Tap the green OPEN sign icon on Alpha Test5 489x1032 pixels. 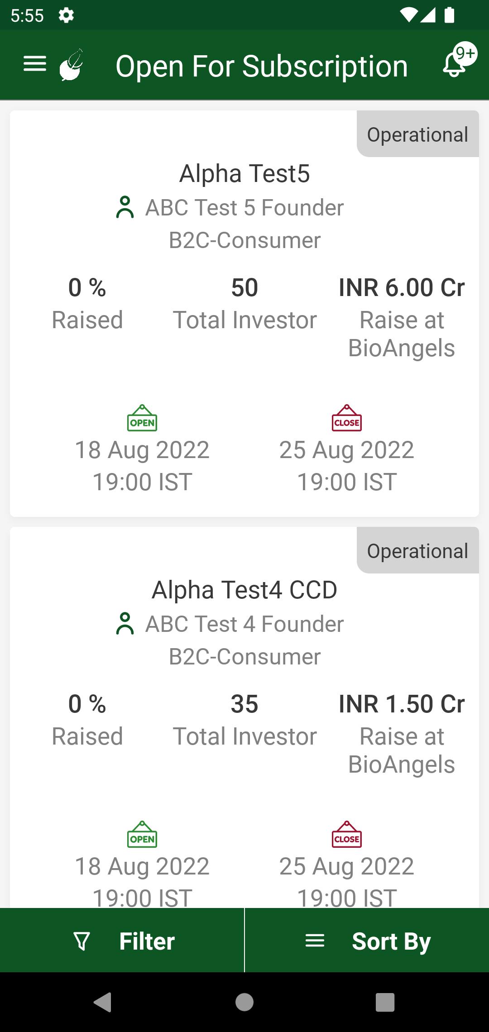tap(142, 418)
